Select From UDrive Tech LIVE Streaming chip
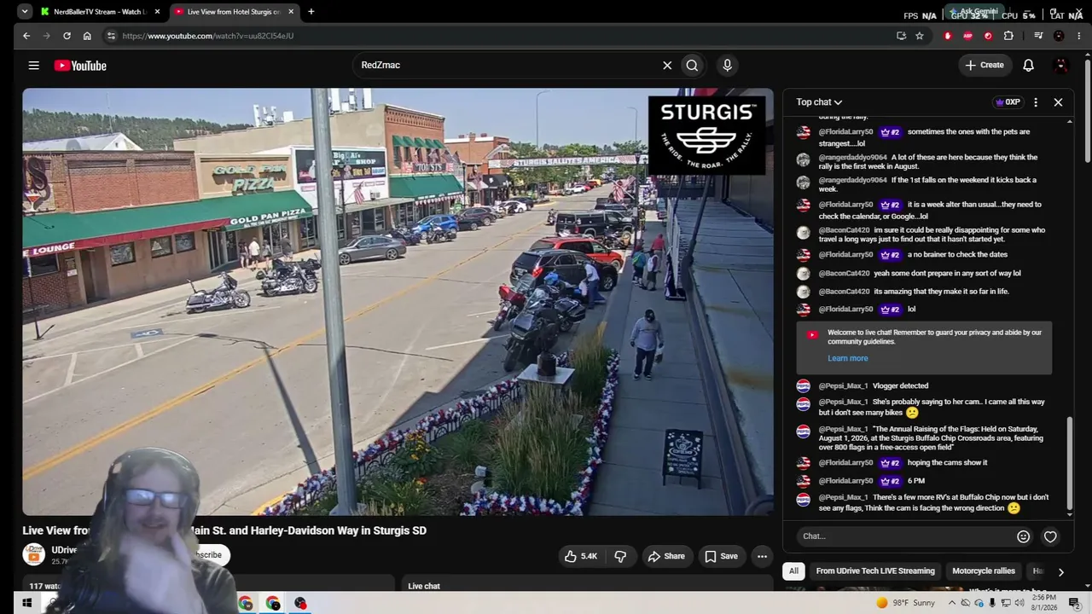 click(x=875, y=571)
